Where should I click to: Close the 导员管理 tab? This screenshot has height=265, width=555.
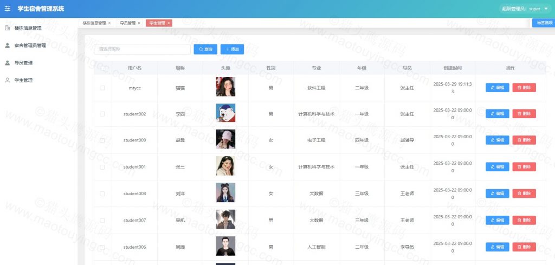pos(139,23)
